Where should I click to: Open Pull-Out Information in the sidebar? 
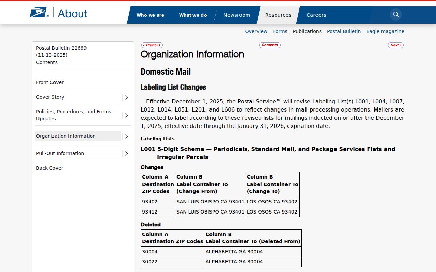pyautogui.click(x=60, y=153)
